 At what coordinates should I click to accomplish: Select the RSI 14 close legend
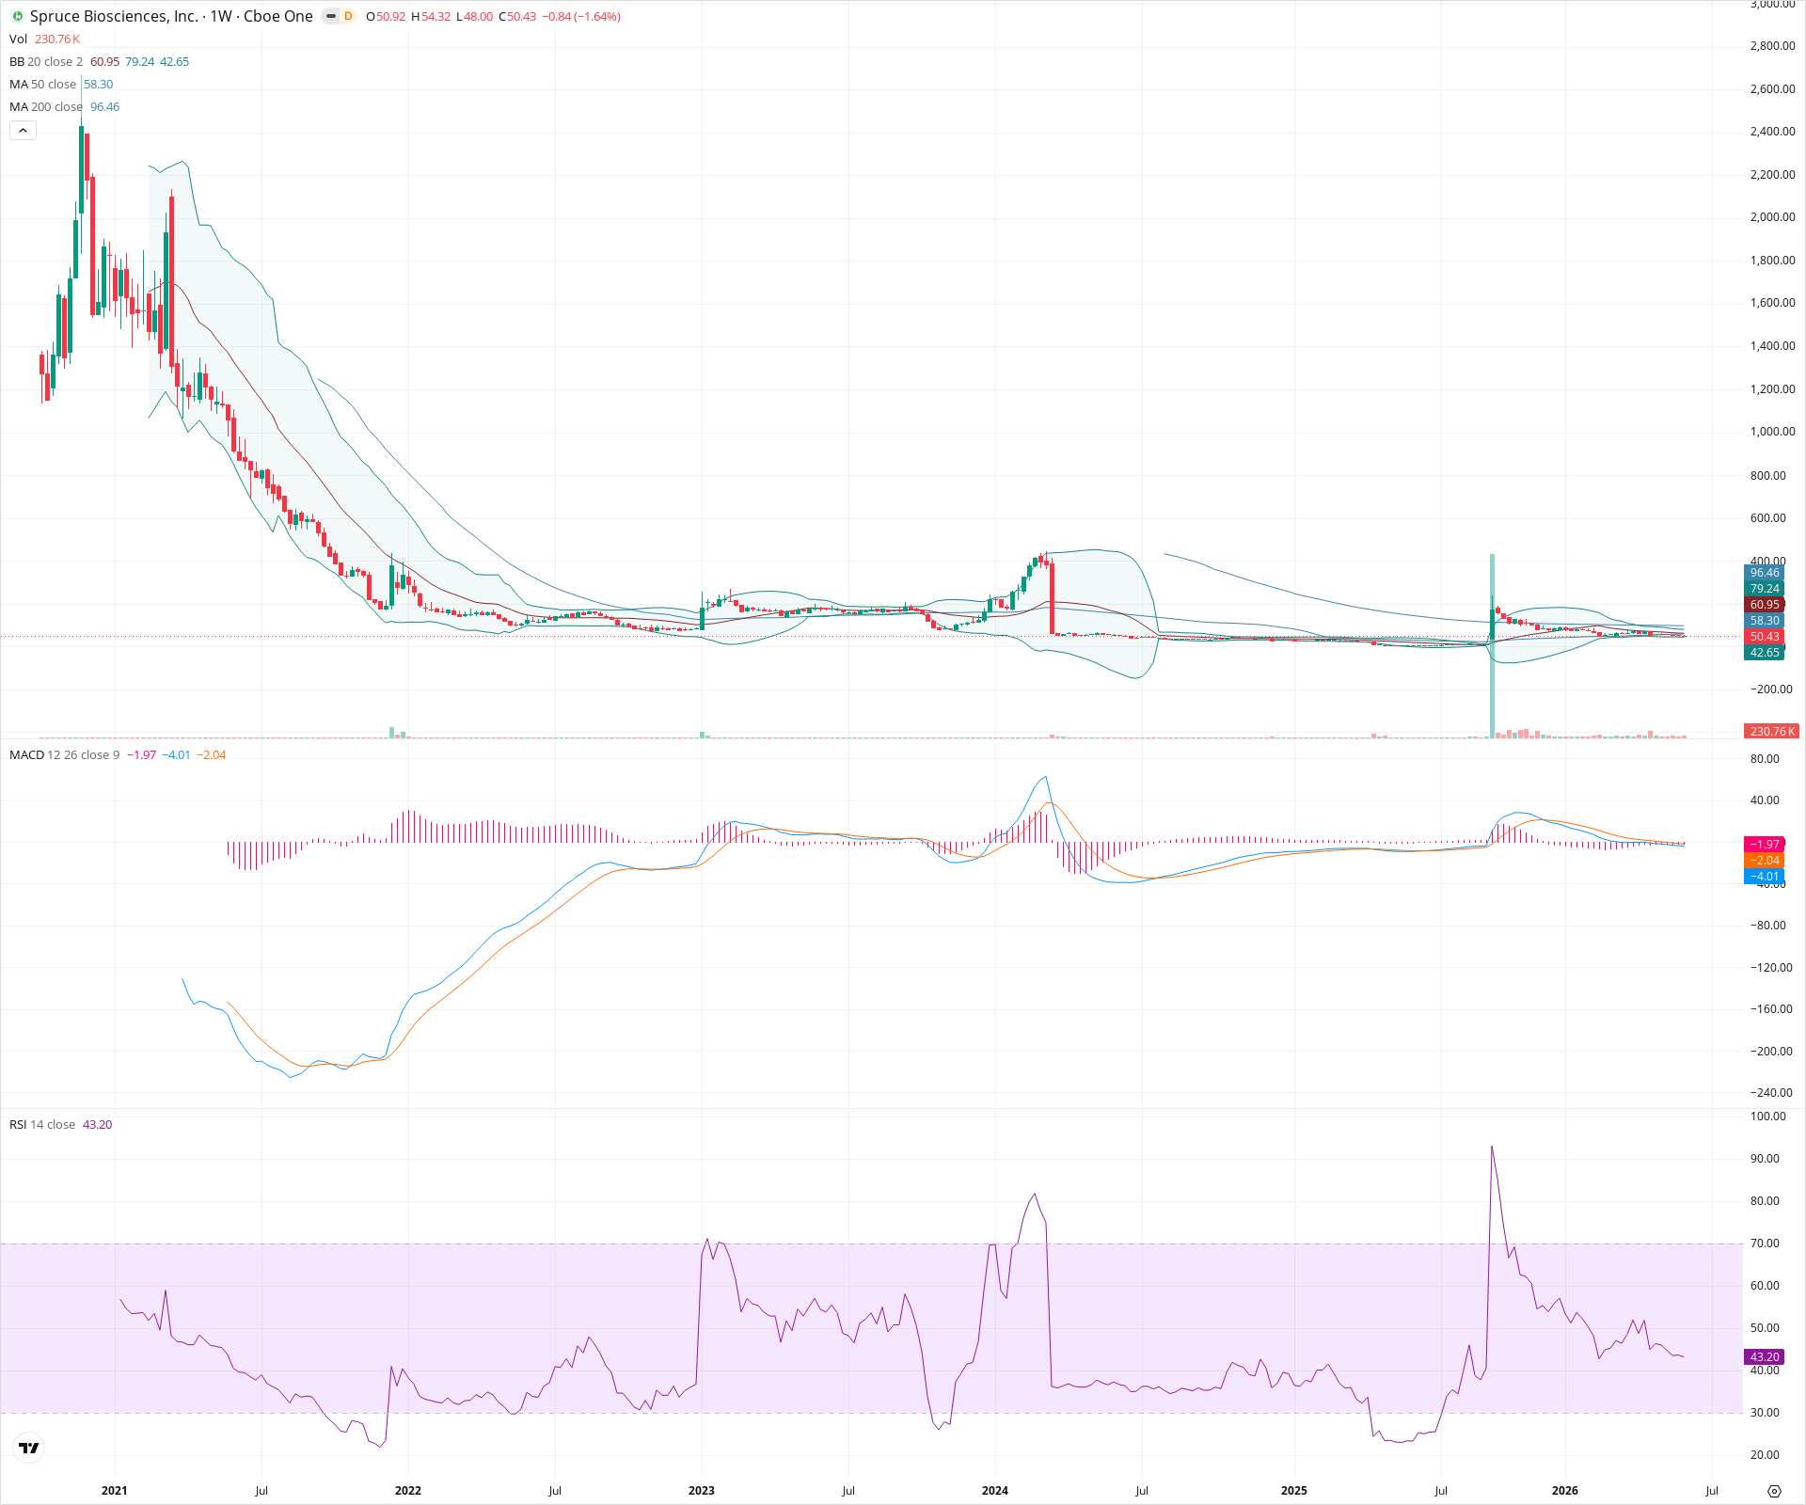point(42,1124)
